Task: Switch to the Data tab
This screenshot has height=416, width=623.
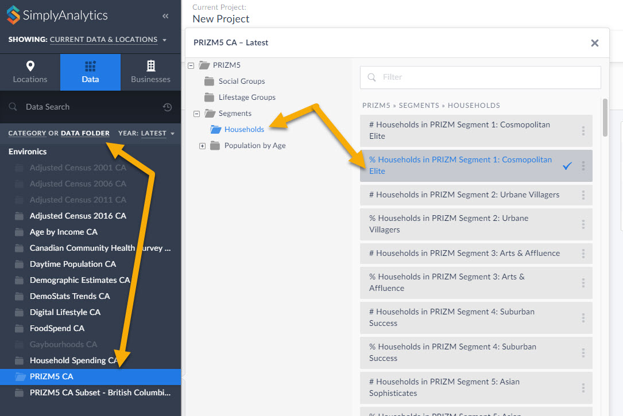Action: pos(91,72)
